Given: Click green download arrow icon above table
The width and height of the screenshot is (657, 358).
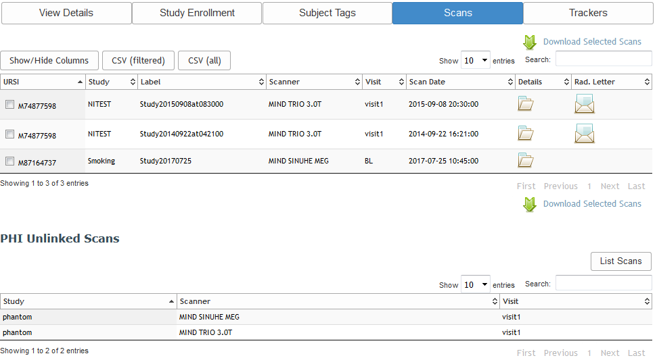Looking at the screenshot, I should point(530,43).
